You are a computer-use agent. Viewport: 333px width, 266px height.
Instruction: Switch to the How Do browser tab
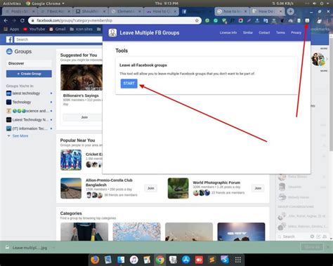tap(267, 11)
